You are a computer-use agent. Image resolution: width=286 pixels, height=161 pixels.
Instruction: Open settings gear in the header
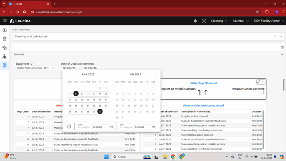(x=195, y=21)
